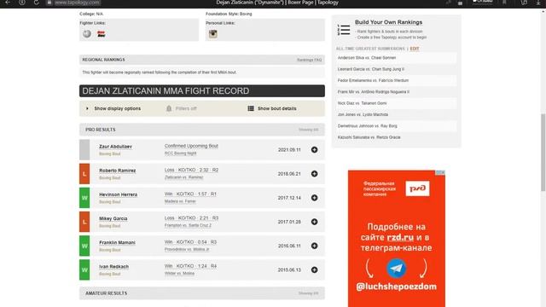The width and height of the screenshot is (546, 307).
Task: Open Roberto Ramirez's fighter page
Action: 118,171
